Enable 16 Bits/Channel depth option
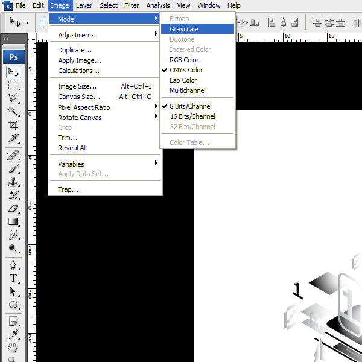The height and width of the screenshot is (362, 362). 192,116
